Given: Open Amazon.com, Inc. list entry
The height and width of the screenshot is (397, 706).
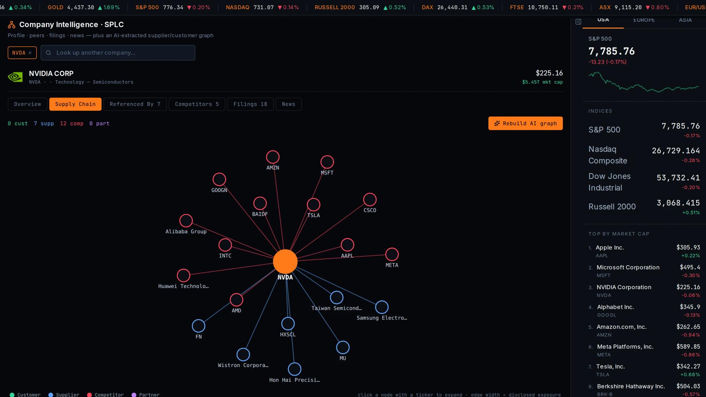Looking at the screenshot, I should [644, 330].
